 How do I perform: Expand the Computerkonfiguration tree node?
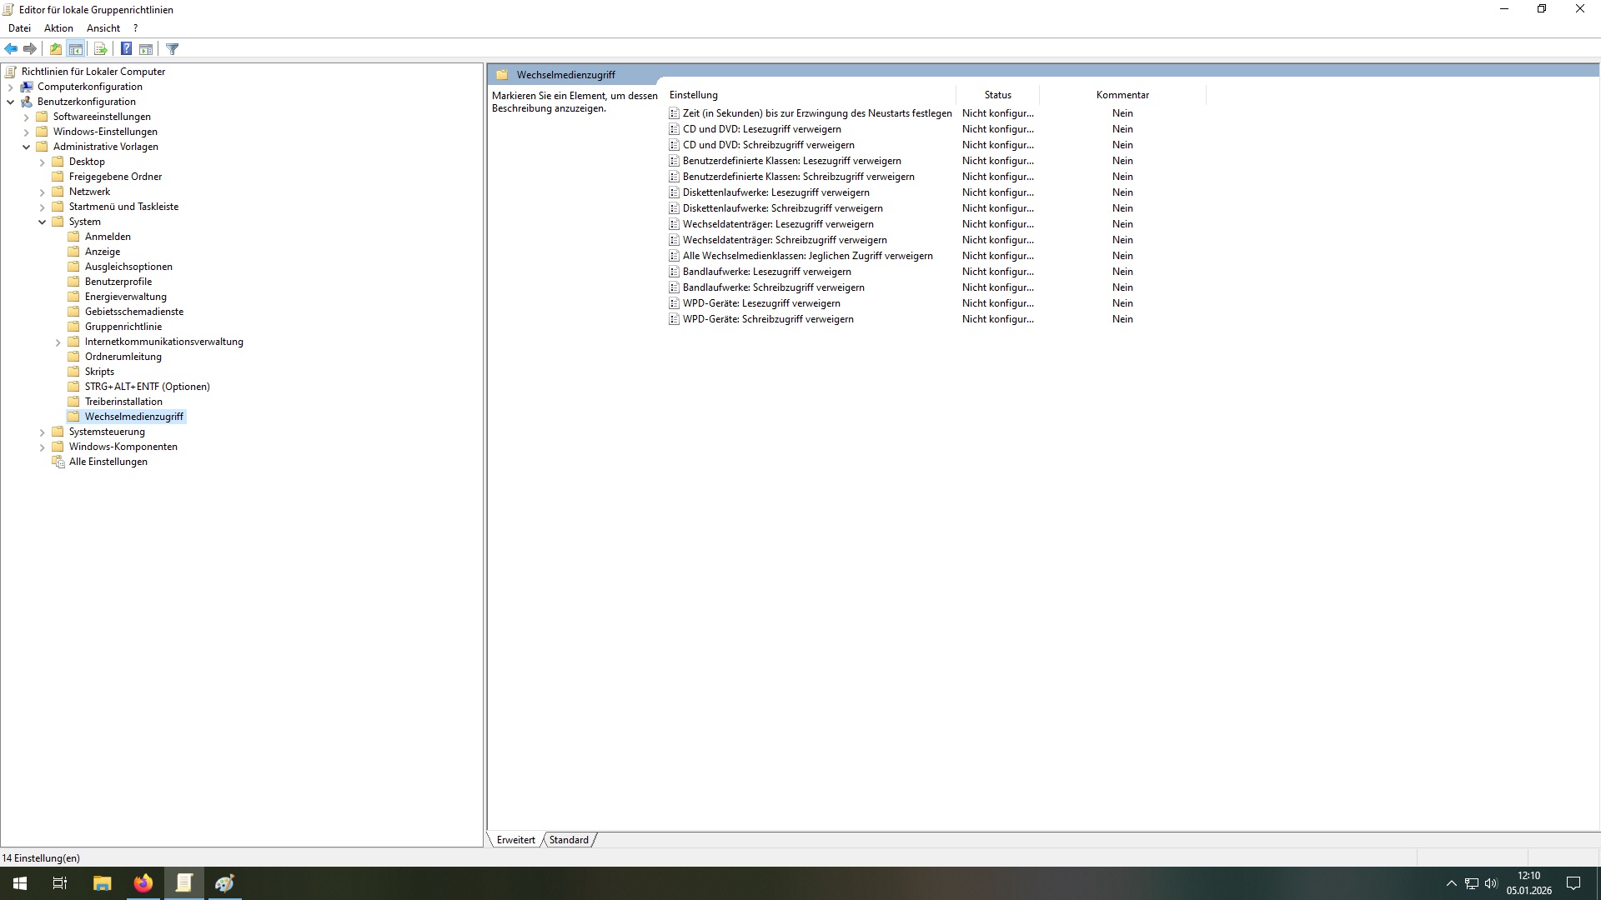10,87
